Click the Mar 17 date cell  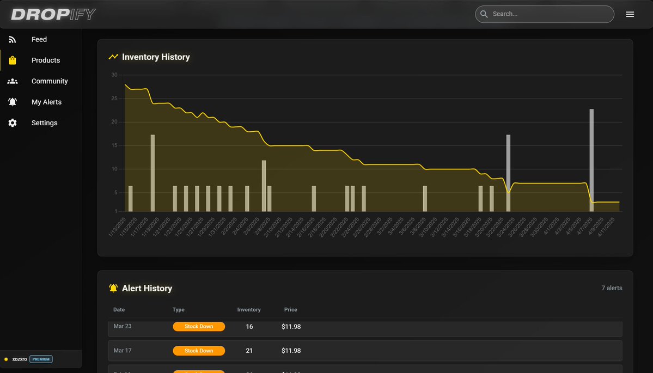(x=123, y=351)
